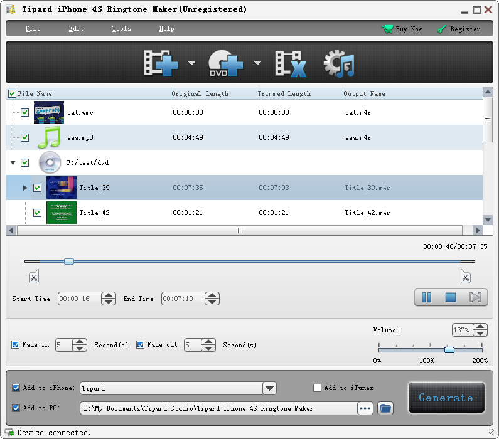499x439 pixels.
Task: Open the Add to iPhone device dropdown
Action: tap(269, 388)
